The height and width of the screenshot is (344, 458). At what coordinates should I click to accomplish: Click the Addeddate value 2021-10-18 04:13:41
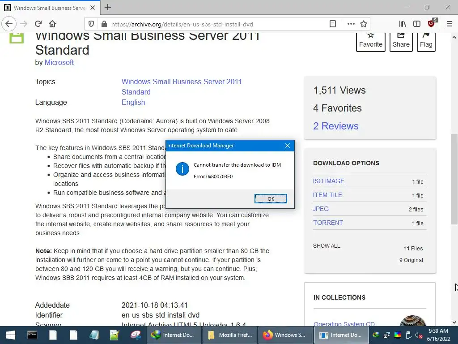(x=154, y=305)
